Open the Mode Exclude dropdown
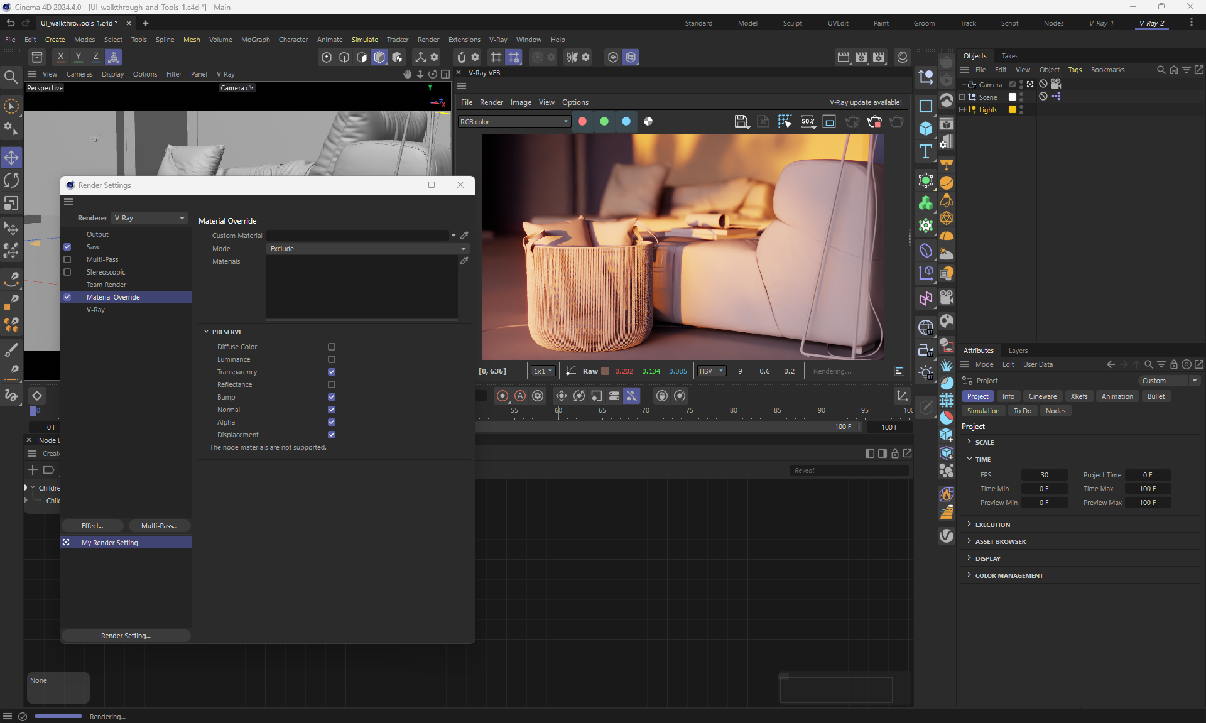 (x=367, y=249)
